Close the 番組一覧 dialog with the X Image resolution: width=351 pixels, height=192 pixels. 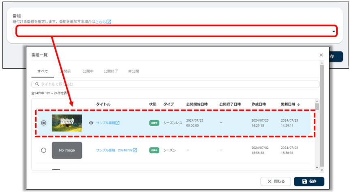coord(321,55)
